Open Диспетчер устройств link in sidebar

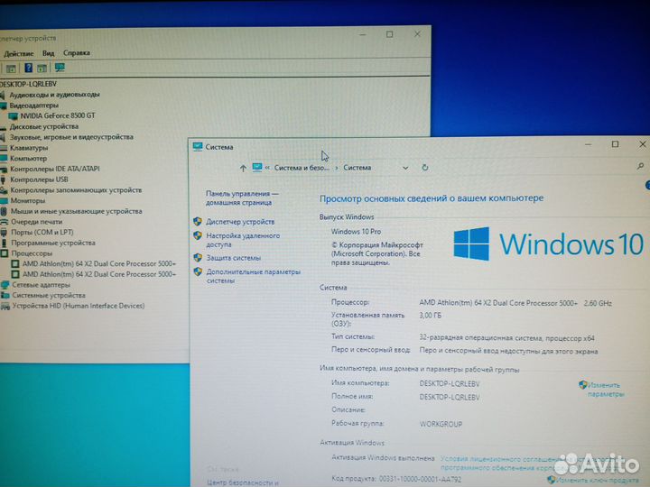[x=240, y=222]
